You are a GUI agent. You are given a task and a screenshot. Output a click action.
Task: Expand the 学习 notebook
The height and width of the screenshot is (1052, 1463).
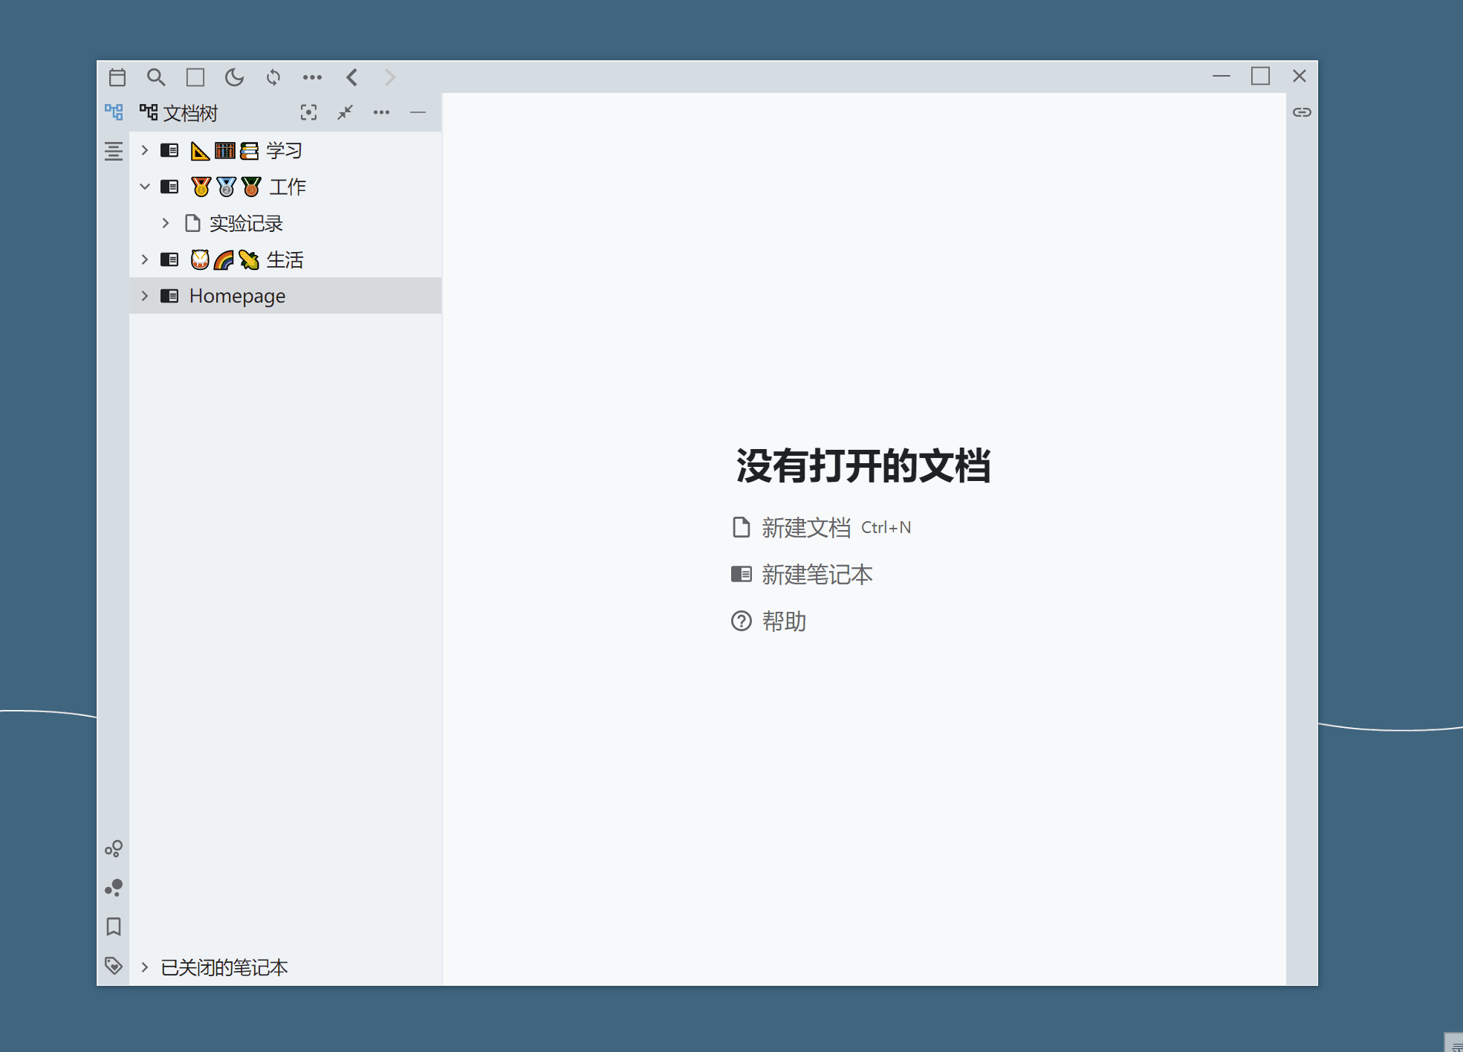pos(145,149)
